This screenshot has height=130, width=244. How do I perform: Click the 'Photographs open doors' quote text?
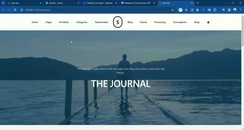tap(121, 71)
